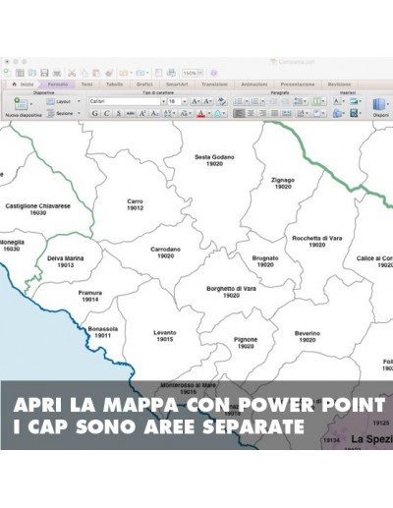Select the Carro 19012 map label
This screenshot has height=508, width=393.
tap(136, 204)
